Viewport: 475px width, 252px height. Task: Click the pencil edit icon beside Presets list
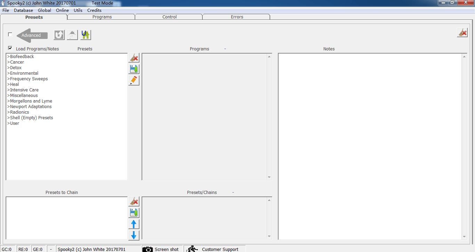click(134, 80)
